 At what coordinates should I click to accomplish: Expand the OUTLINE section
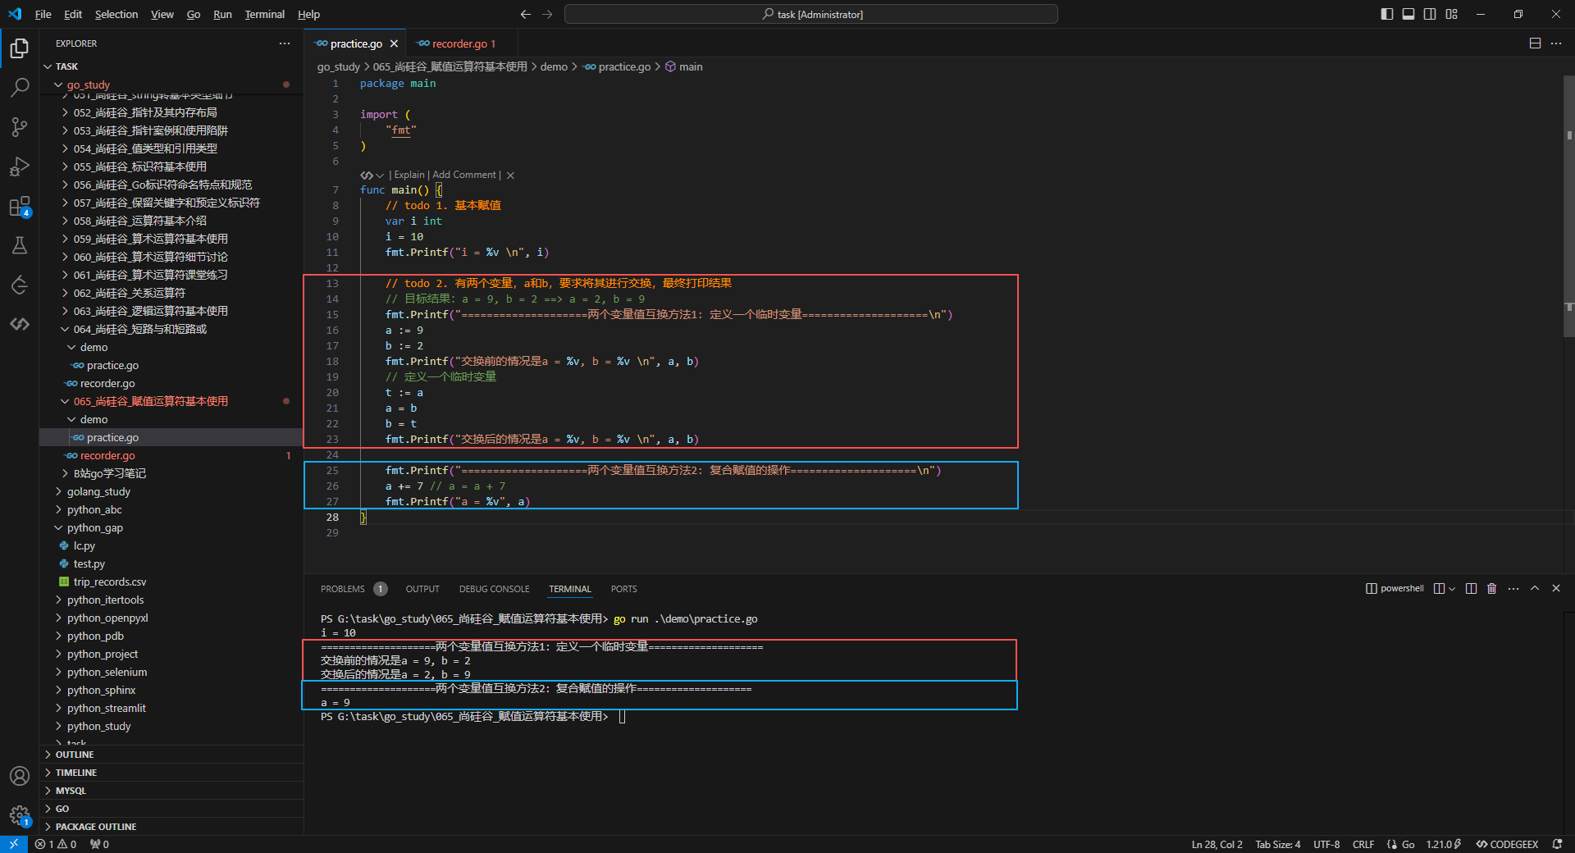click(x=171, y=755)
